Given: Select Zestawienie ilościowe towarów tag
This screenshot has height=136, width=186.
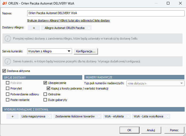Looking at the screenshot, I should [x=75, y=117].
